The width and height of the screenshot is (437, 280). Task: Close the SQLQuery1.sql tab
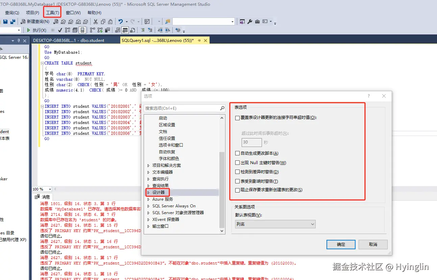pos(205,41)
